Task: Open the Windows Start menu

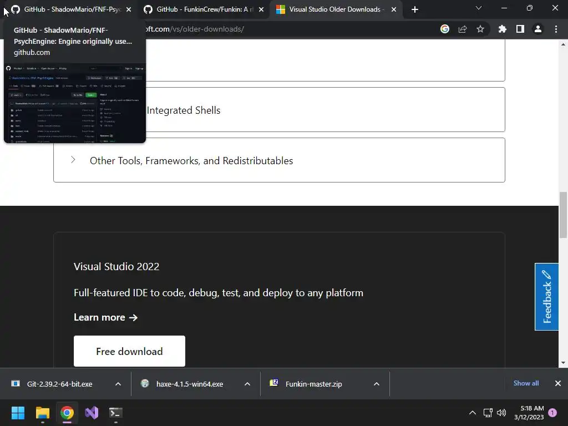Action: point(18,413)
